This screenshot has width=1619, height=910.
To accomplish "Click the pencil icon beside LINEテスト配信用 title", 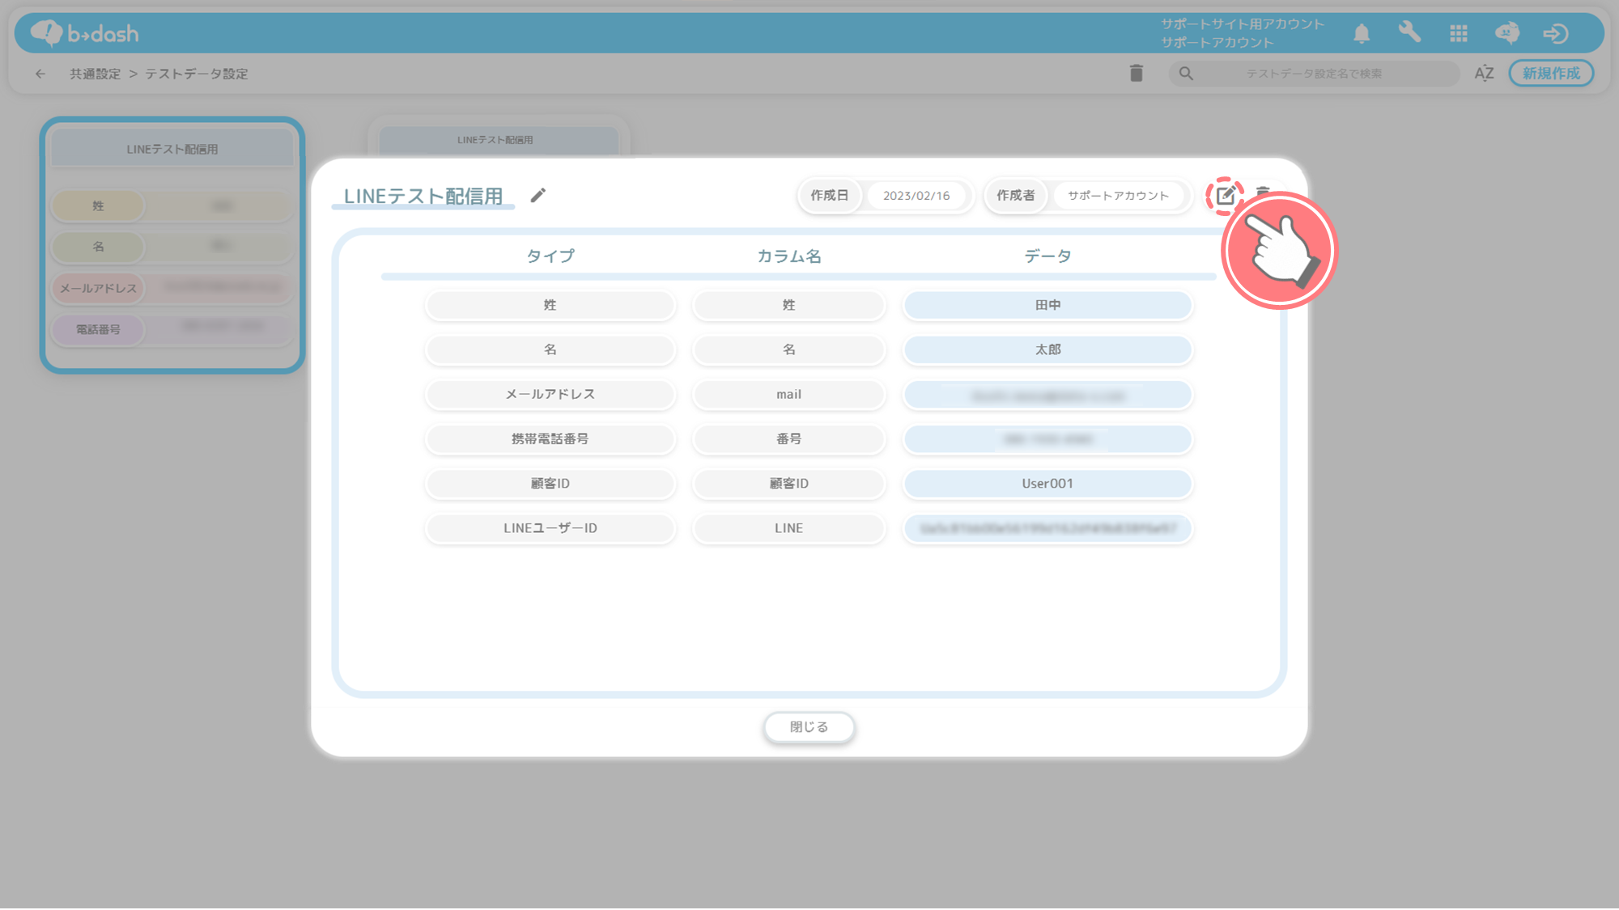I will [x=538, y=196].
